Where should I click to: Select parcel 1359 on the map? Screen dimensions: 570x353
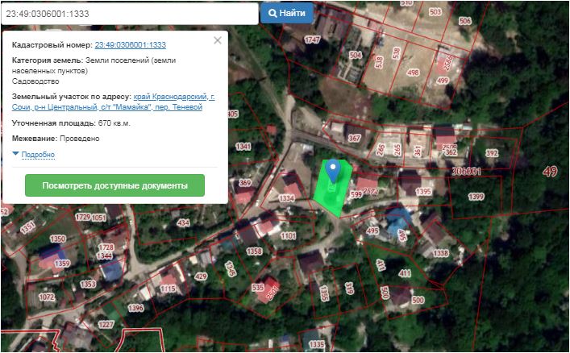[x=62, y=263]
